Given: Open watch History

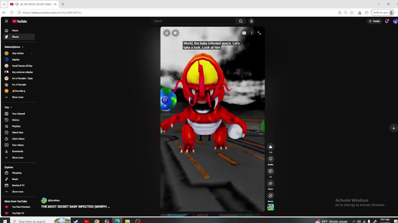Looking at the screenshot, I should (19, 120).
